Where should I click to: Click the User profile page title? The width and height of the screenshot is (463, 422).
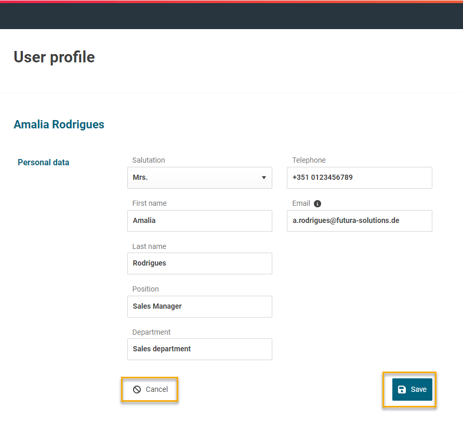(x=54, y=57)
